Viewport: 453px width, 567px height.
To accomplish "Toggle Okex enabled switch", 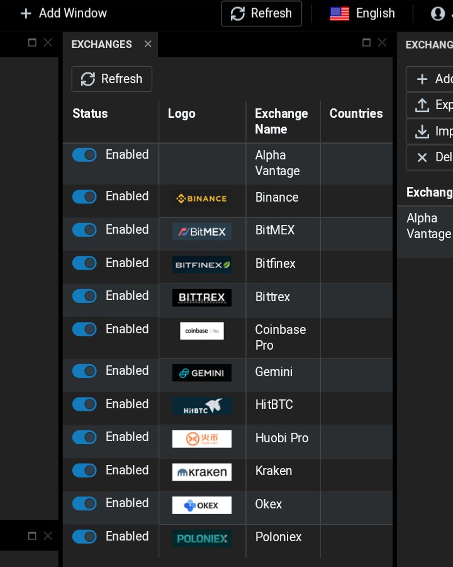I will (84, 503).
